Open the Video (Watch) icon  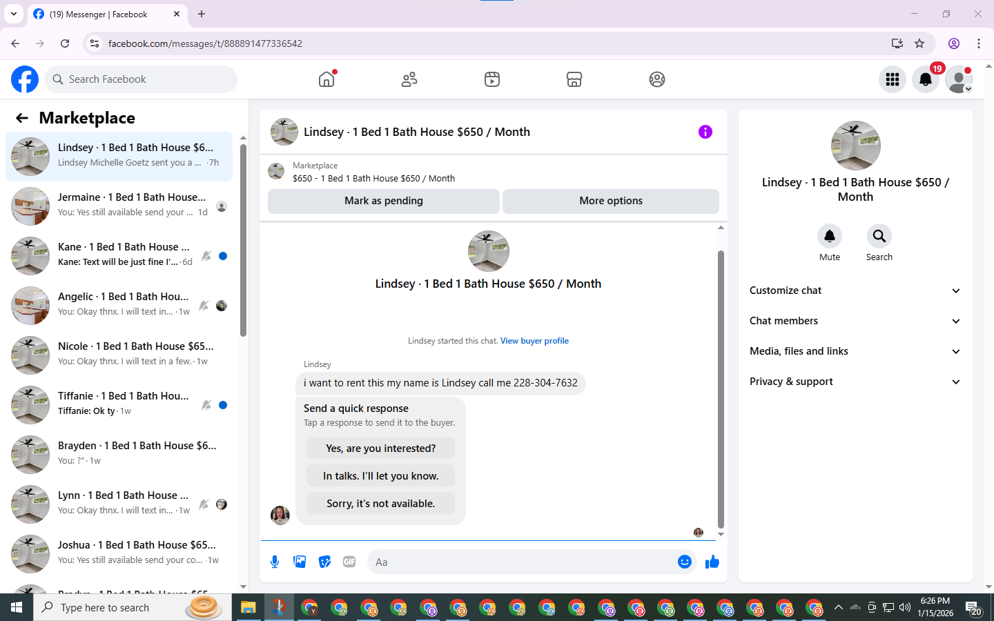click(x=492, y=79)
